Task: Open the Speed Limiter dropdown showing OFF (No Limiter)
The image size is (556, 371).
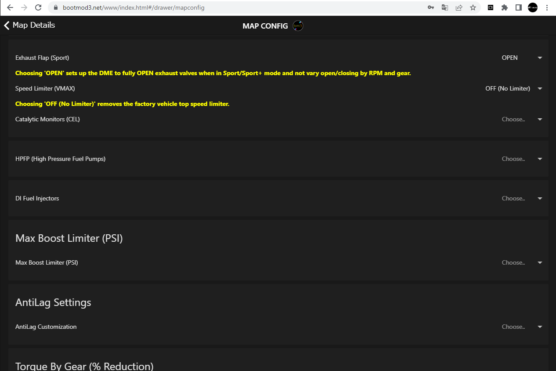Action: coord(514,88)
